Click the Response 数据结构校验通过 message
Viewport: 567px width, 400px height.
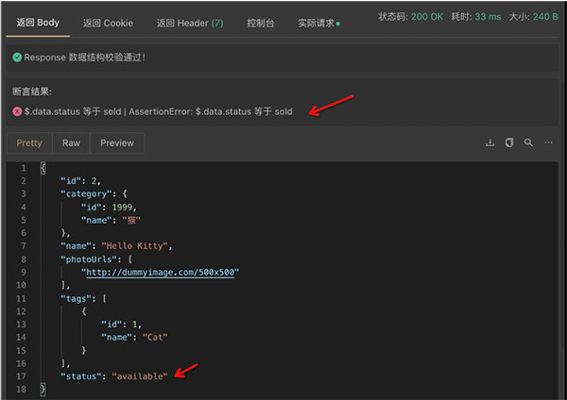tap(85, 57)
